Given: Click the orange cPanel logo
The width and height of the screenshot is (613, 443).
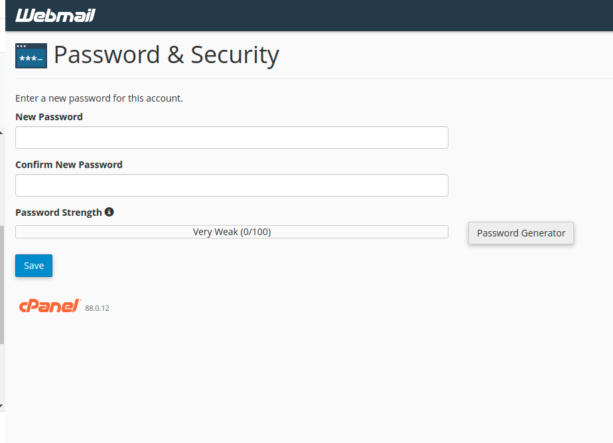Looking at the screenshot, I should pyautogui.click(x=50, y=306).
